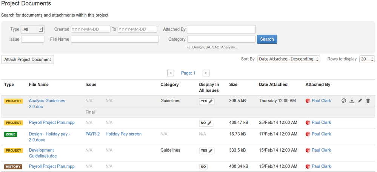377x172 pixels.
Task: Open Payroll Project Plan.mpp in HISTORY row
Action: click(x=52, y=166)
